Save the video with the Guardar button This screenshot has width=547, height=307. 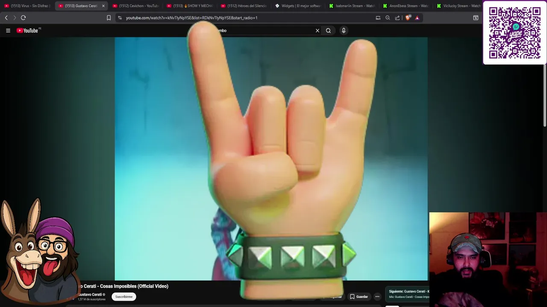click(359, 297)
